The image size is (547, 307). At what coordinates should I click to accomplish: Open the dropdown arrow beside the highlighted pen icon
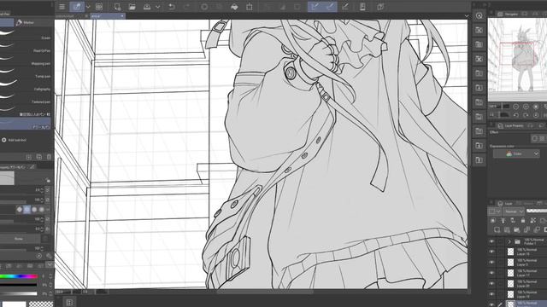[x=88, y=7]
